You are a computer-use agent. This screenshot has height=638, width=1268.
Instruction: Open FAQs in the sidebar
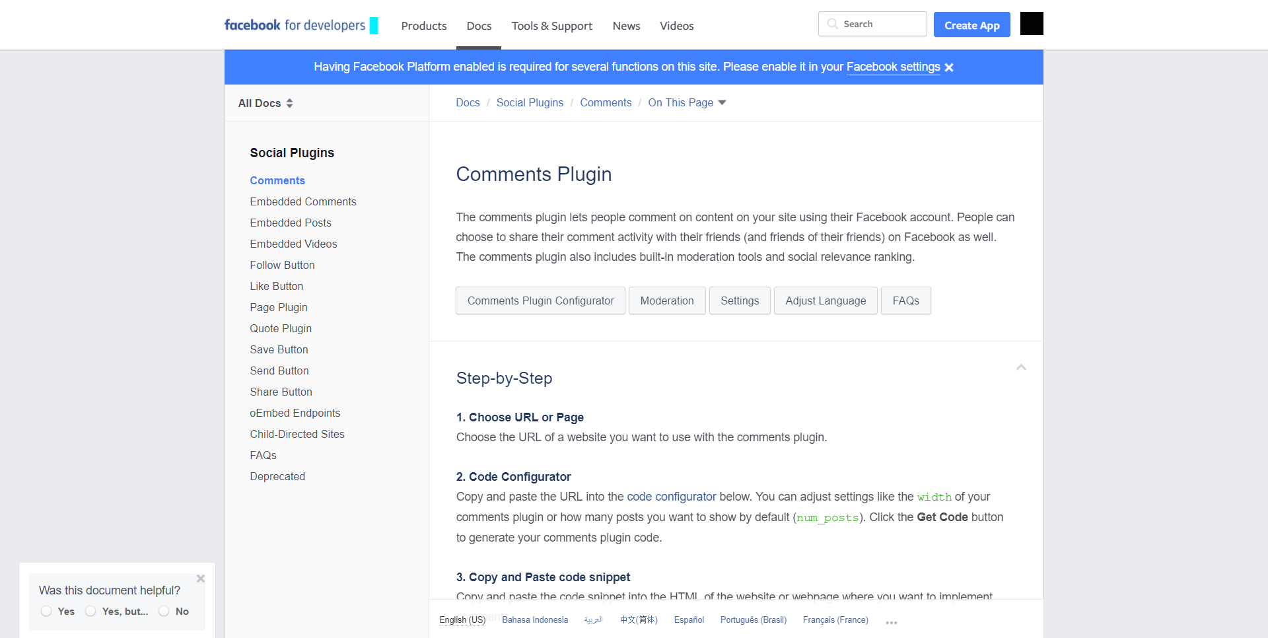coord(263,455)
